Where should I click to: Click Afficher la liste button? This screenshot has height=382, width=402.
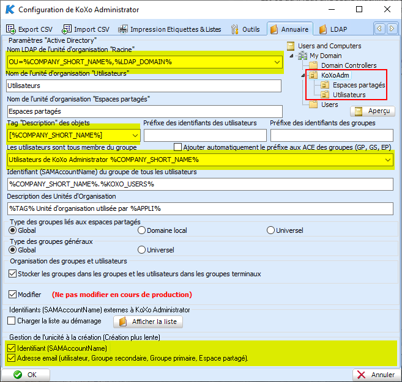coord(148,322)
